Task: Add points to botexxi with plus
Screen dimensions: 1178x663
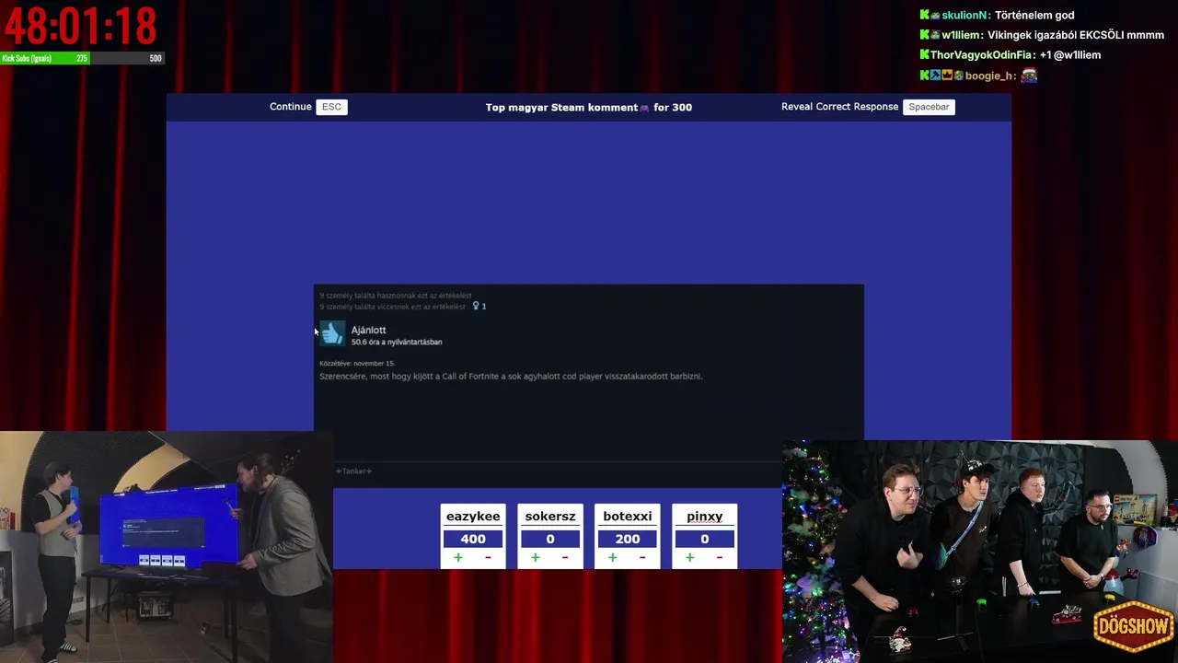Action: click(x=613, y=557)
